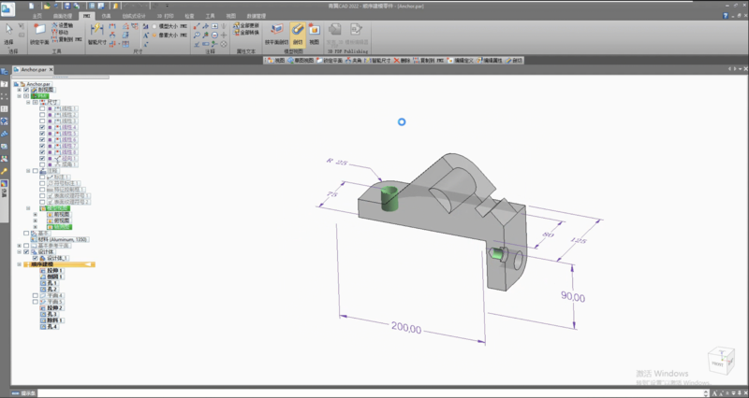This screenshot has height=398, width=749.
Task: Select 拉伸 1 feature in the tree
Action: [51, 271]
